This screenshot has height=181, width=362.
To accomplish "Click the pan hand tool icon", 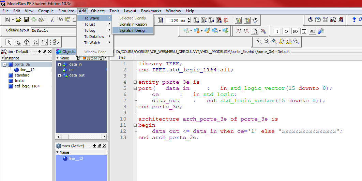I will click(x=255, y=20).
